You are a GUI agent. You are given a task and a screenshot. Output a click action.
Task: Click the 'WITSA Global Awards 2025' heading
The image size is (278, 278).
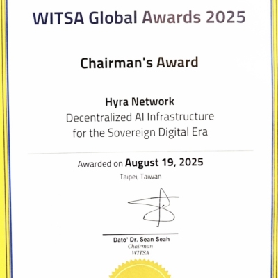[139, 17]
